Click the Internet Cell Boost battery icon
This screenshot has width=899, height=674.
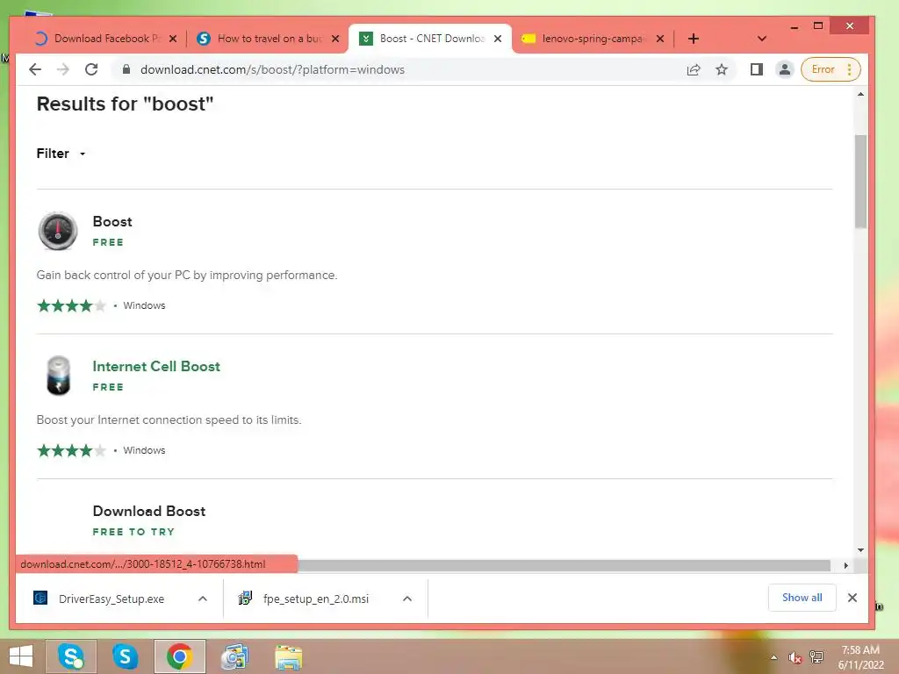(x=58, y=376)
